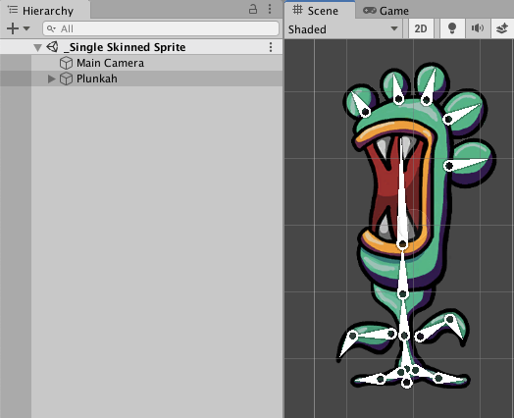The height and width of the screenshot is (418, 514).
Task: Expand the Plunkah game object
Action: click(51, 78)
